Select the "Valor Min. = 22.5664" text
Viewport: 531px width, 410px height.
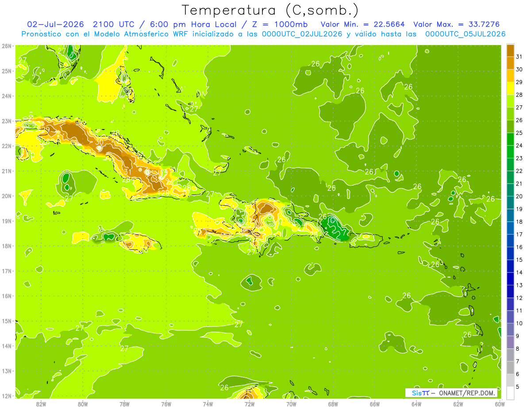[x=363, y=24]
